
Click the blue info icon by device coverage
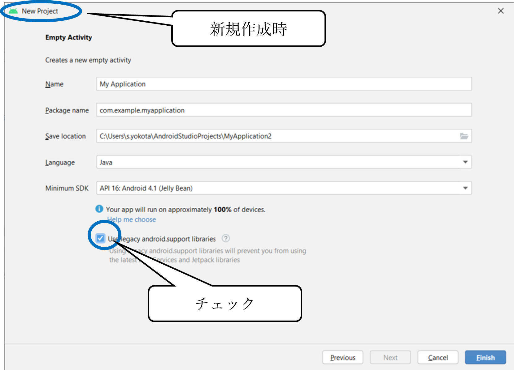pos(99,209)
